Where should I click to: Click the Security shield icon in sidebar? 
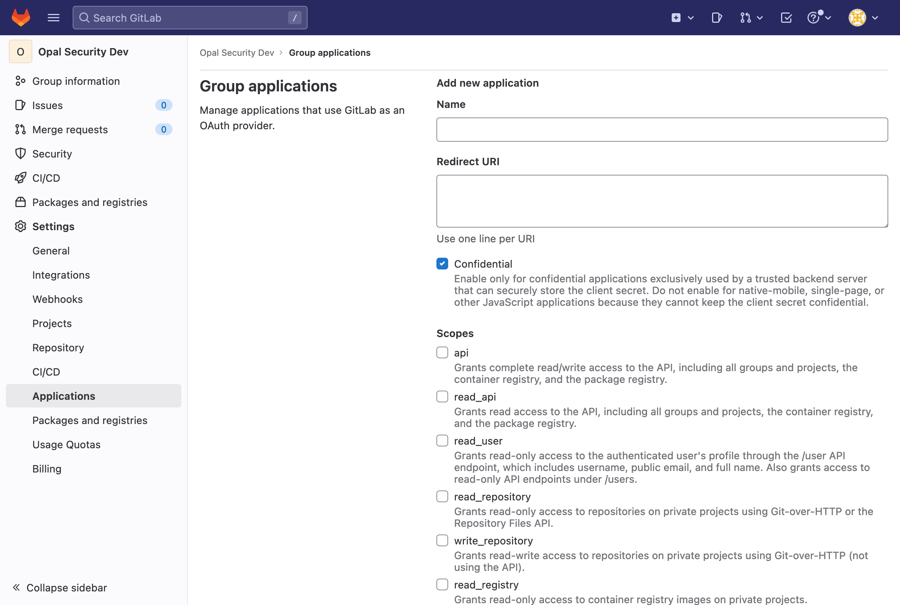coord(21,153)
